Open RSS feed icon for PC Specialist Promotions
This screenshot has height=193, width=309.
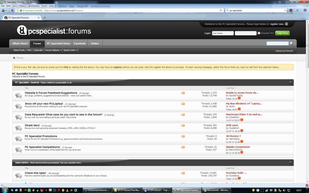[183, 136]
